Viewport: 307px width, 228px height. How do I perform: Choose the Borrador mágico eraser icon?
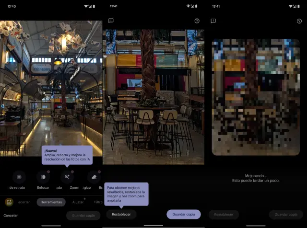point(93,177)
